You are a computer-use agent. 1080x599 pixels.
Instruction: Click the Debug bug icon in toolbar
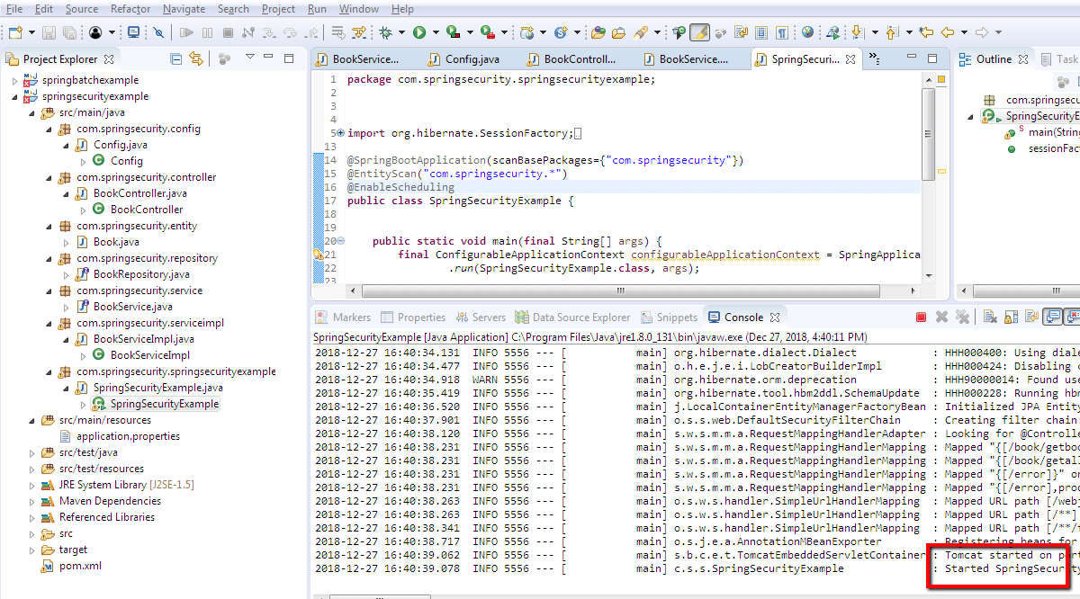[x=385, y=33]
